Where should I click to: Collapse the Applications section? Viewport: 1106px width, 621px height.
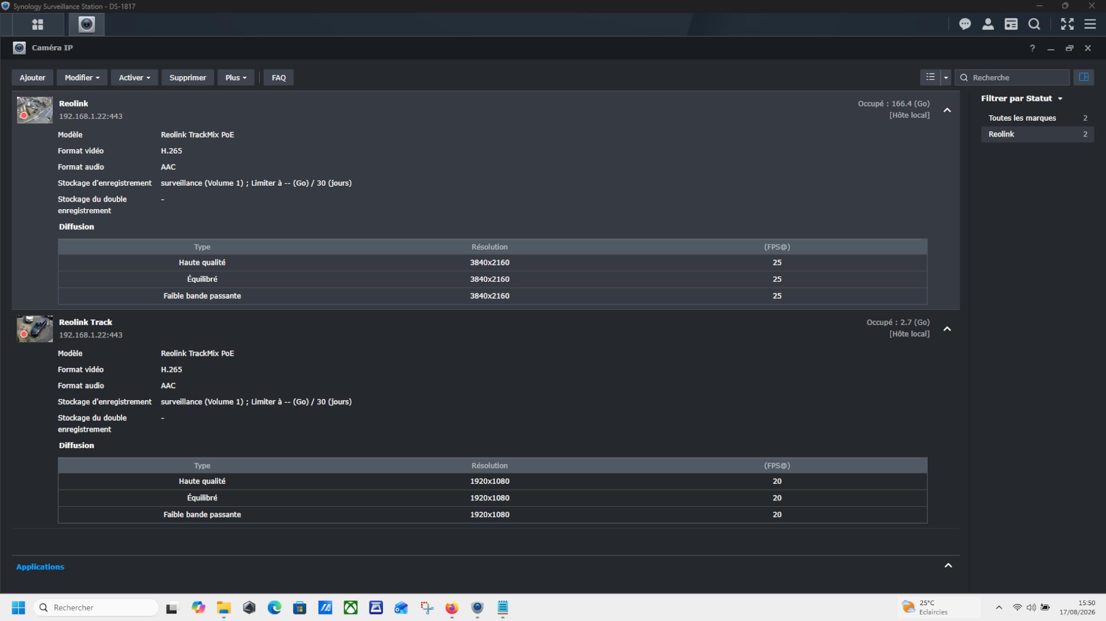point(948,565)
